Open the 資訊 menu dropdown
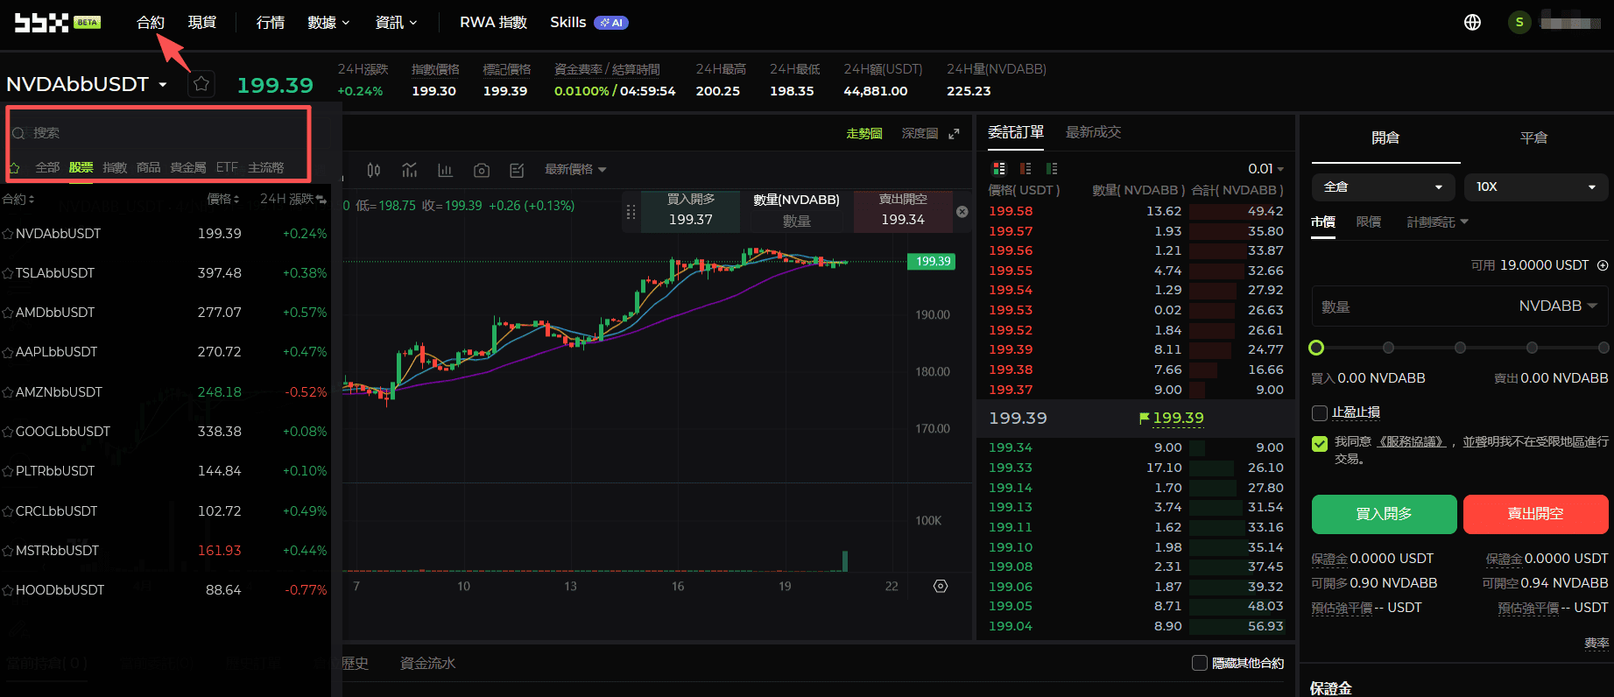The height and width of the screenshot is (697, 1614). (x=397, y=23)
